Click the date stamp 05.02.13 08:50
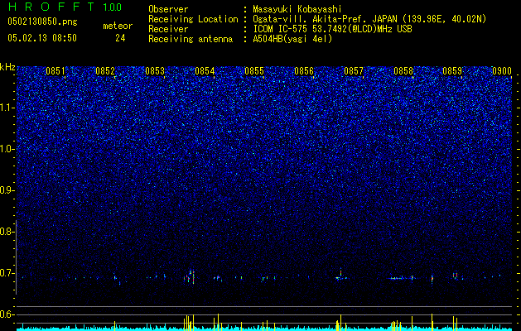The height and width of the screenshot is (331, 521). click(x=42, y=38)
